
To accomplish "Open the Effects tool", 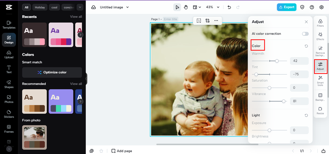I will [320, 36].
